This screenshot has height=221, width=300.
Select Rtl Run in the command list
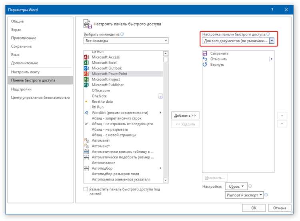pyautogui.click(x=124, y=107)
